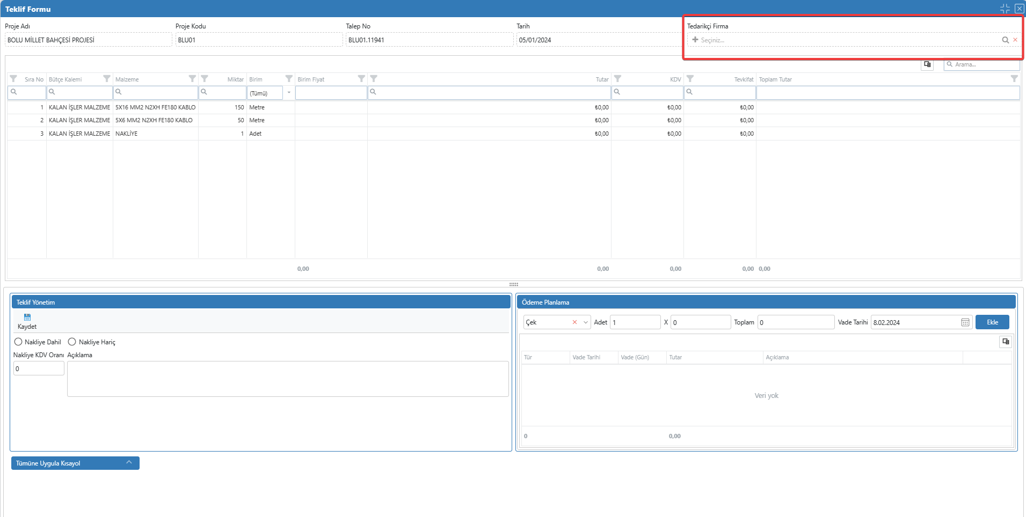The image size is (1026, 517).
Task: Click the Kaydet save icon
Action: (27, 317)
